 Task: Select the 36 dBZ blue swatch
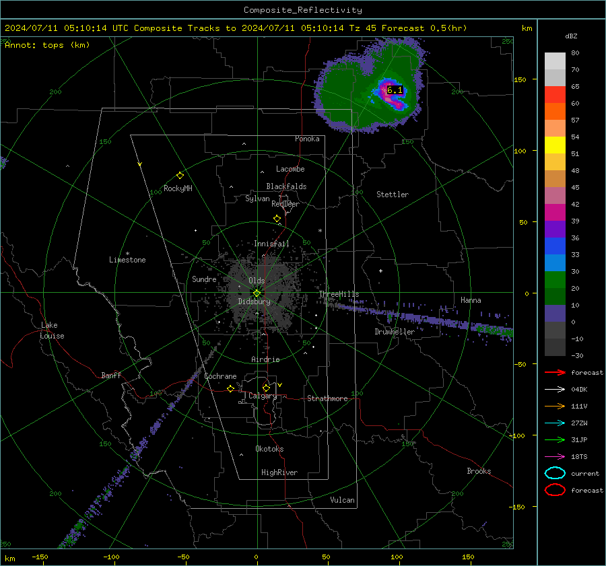(555, 246)
